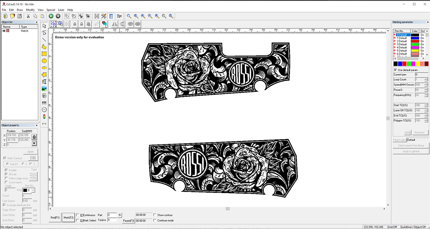Click the Speed value stepper arrows
Image resolution: width=430 pixels, height=229 pixels.
pyautogui.click(x=426, y=85)
